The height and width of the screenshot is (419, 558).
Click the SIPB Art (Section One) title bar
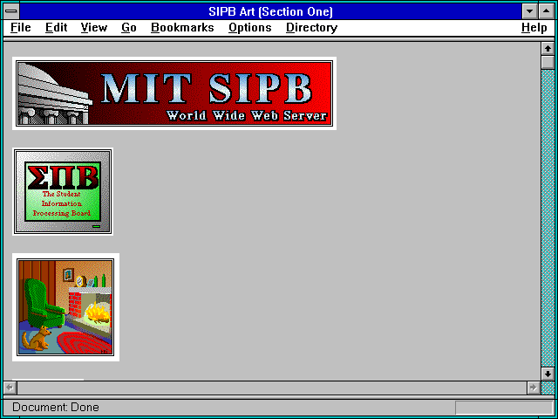click(x=270, y=11)
